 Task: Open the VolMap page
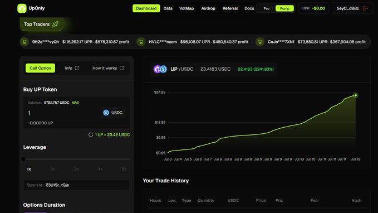coord(186,8)
